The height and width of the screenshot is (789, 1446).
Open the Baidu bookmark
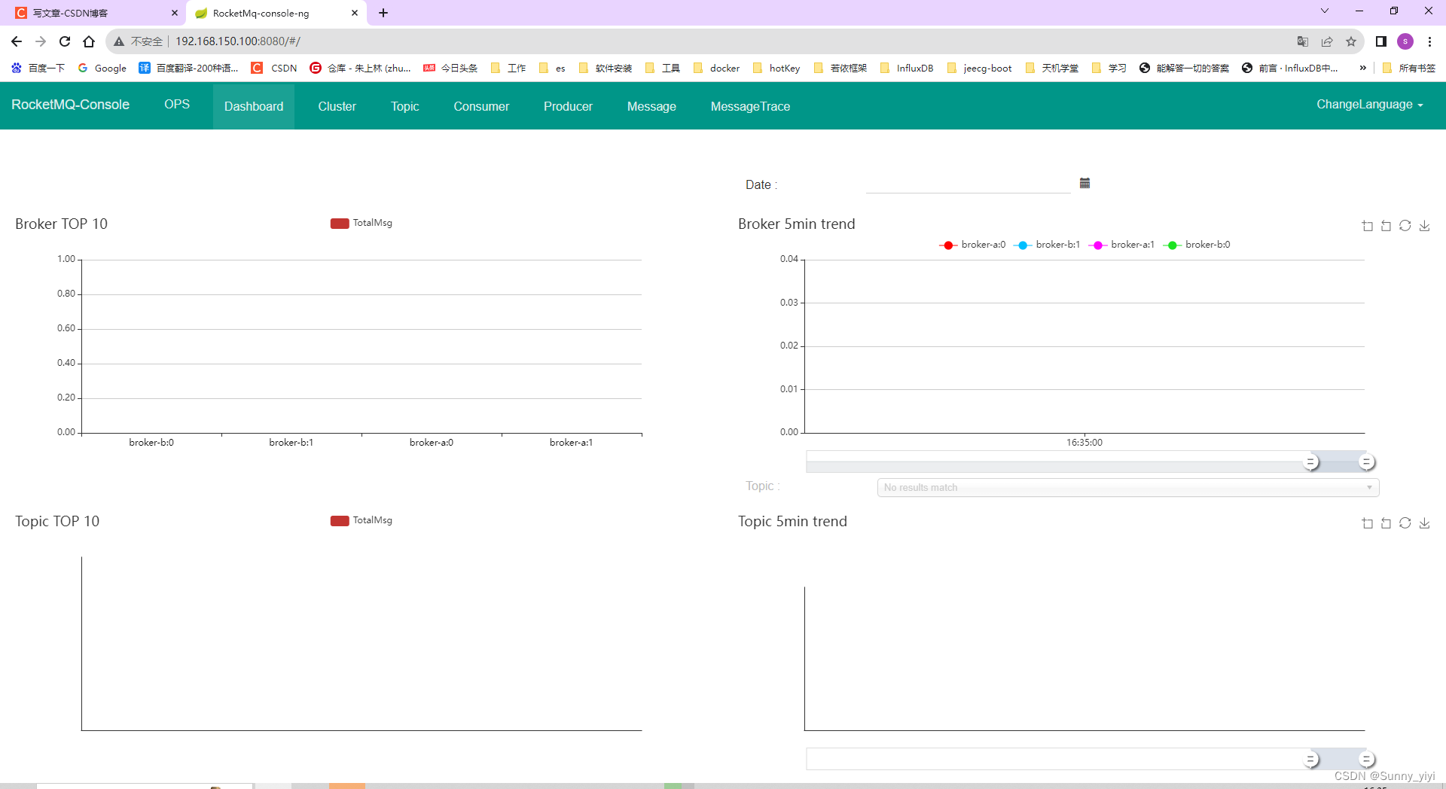(38, 68)
